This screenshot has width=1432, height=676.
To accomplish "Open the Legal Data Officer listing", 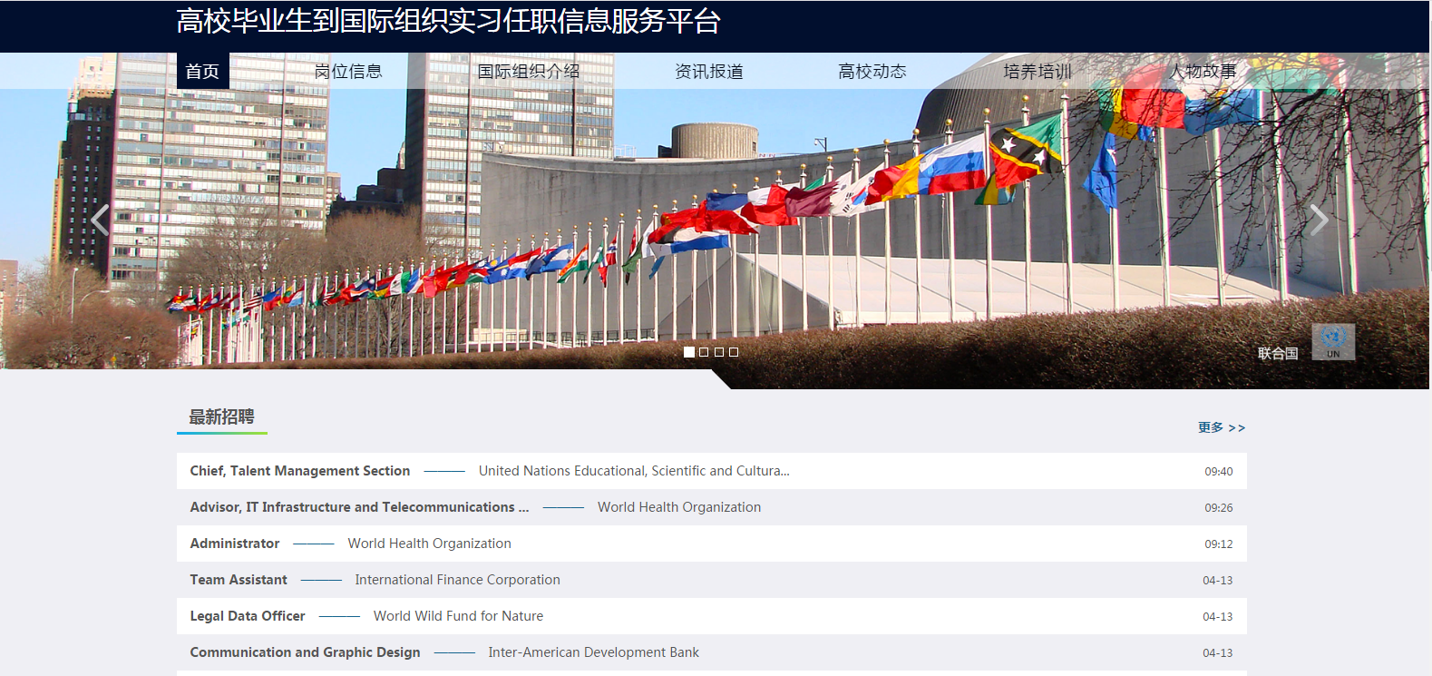I will coord(248,616).
